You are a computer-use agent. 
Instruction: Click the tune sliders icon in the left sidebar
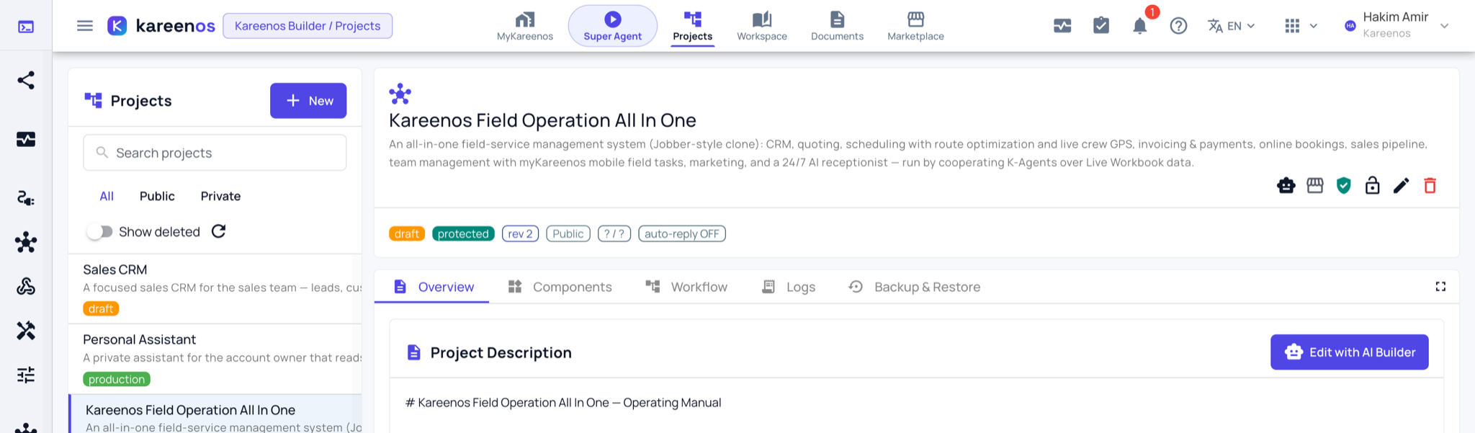pos(26,375)
